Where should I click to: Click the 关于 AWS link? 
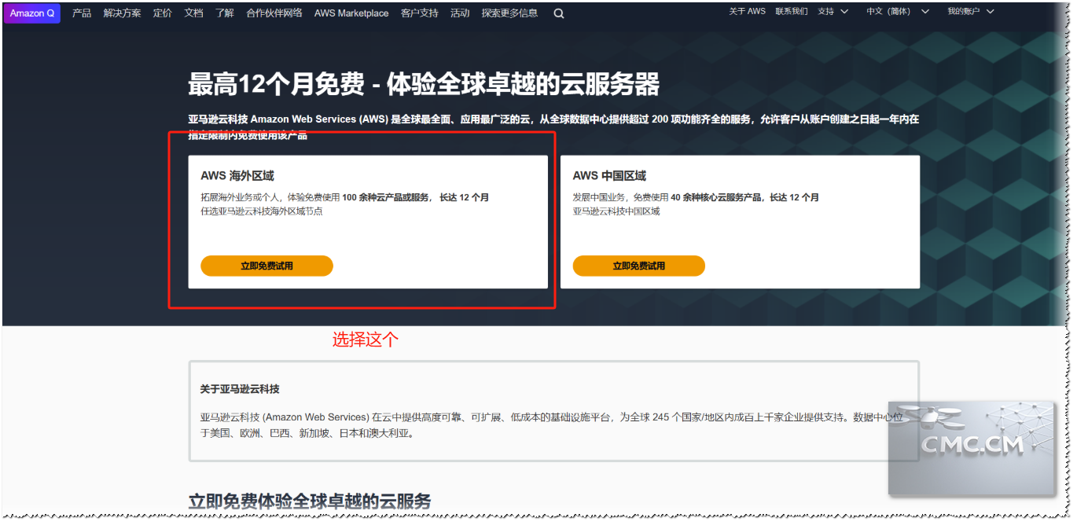click(x=747, y=12)
